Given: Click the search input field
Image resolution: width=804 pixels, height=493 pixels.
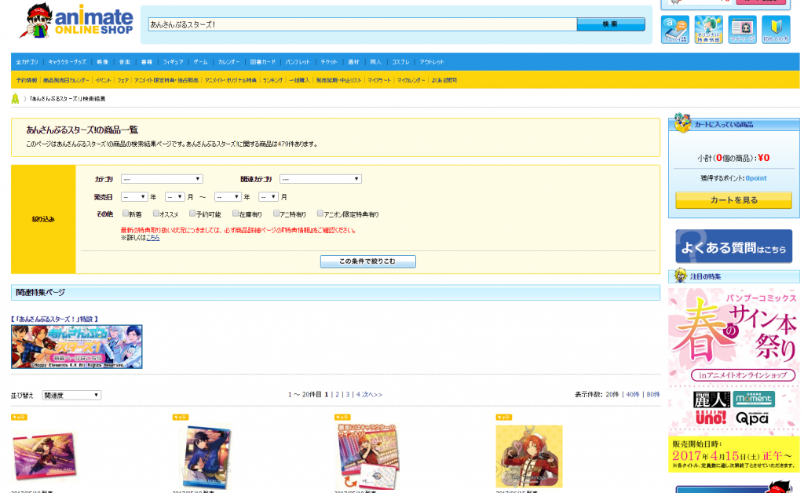Looking at the screenshot, I should (363, 24).
